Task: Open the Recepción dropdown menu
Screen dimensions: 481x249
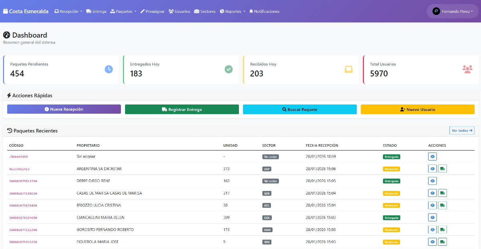Action: [x=68, y=11]
